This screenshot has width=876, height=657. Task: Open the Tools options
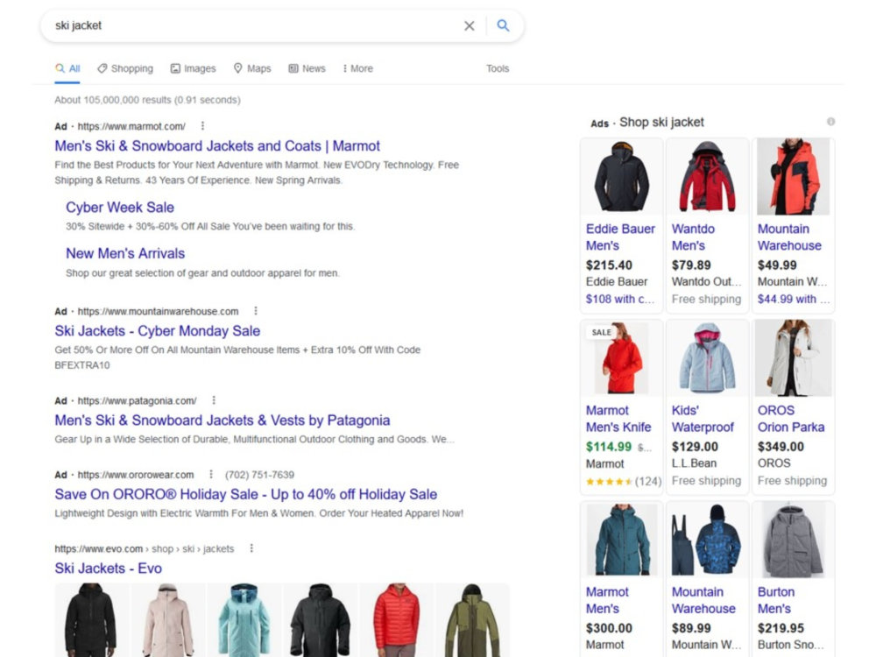pyautogui.click(x=498, y=68)
